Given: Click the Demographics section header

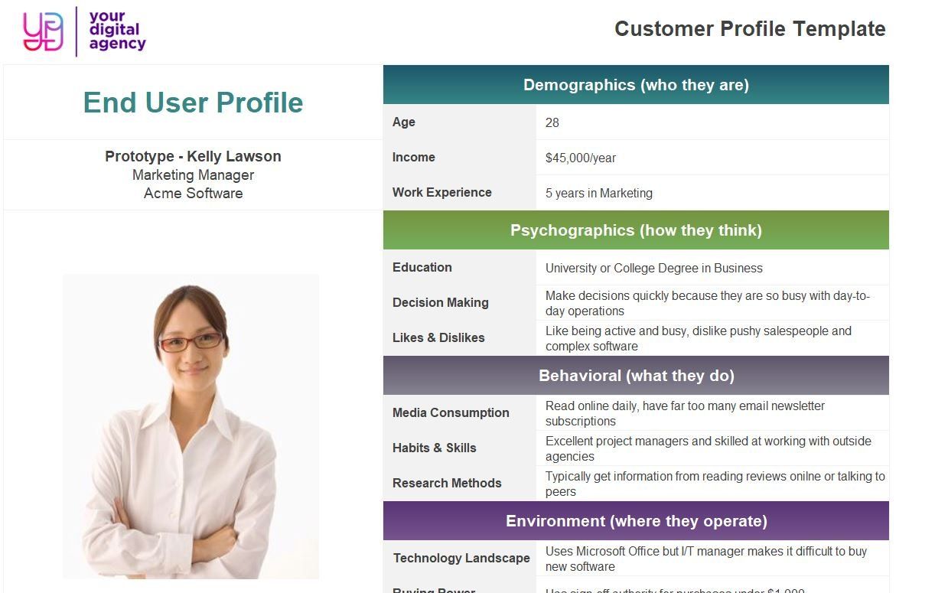Looking at the screenshot, I should (x=636, y=85).
